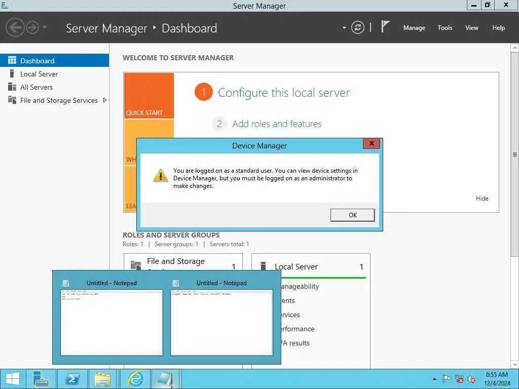The image size is (519, 389).
Task: Launch Internet Explorer from the taskbar
Action: coord(135,379)
